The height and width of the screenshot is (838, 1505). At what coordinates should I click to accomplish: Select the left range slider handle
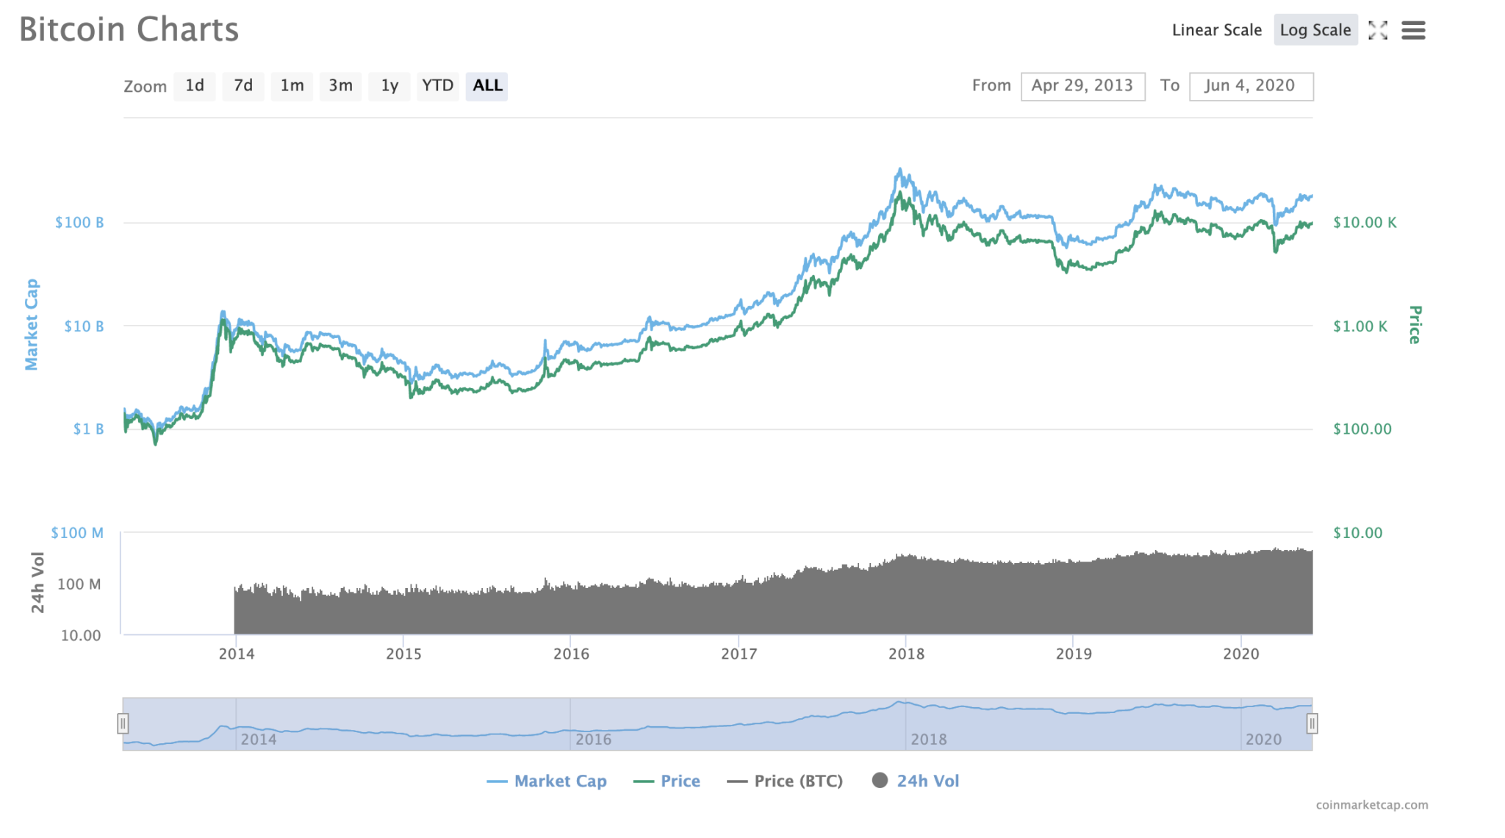(123, 724)
